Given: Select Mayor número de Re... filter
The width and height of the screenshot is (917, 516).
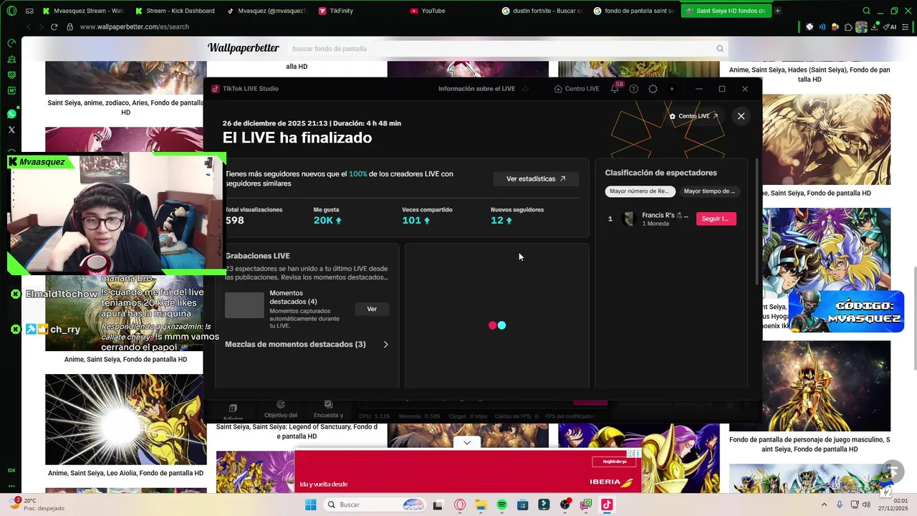Looking at the screenshot, I should pos(639,191).
